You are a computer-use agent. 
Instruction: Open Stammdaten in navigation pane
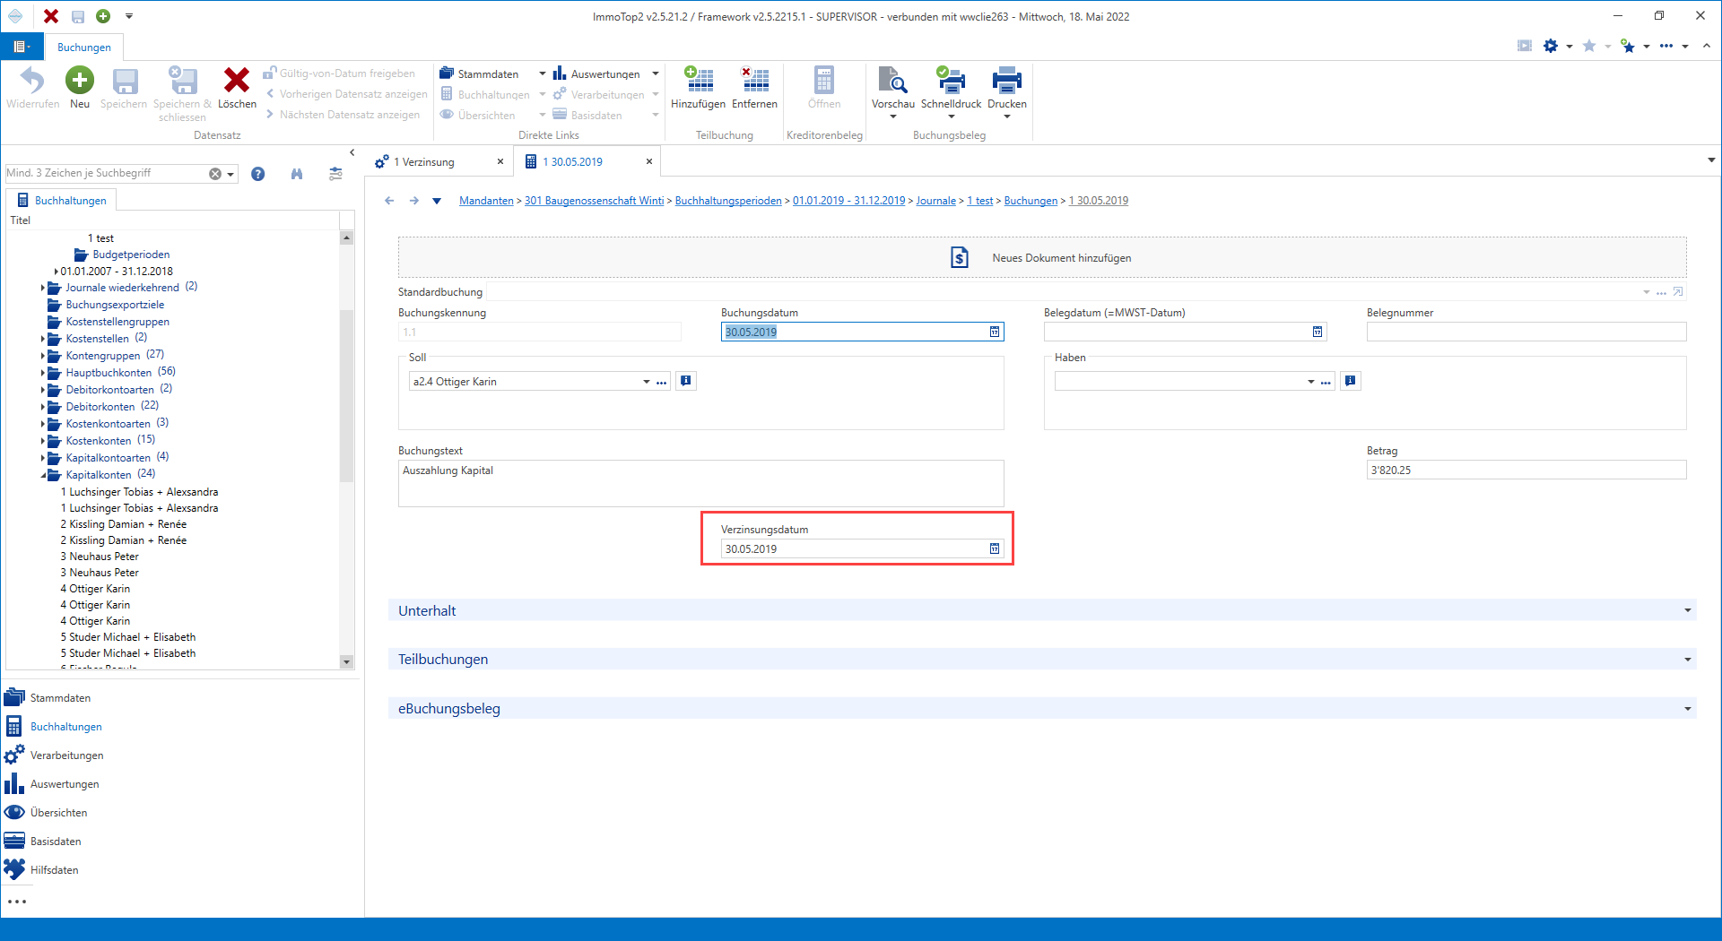60,698
